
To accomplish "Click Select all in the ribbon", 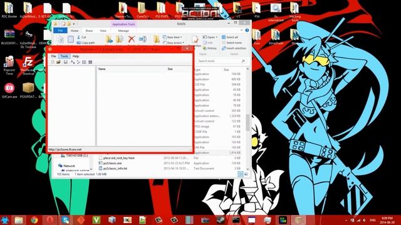I will point(230,37).
